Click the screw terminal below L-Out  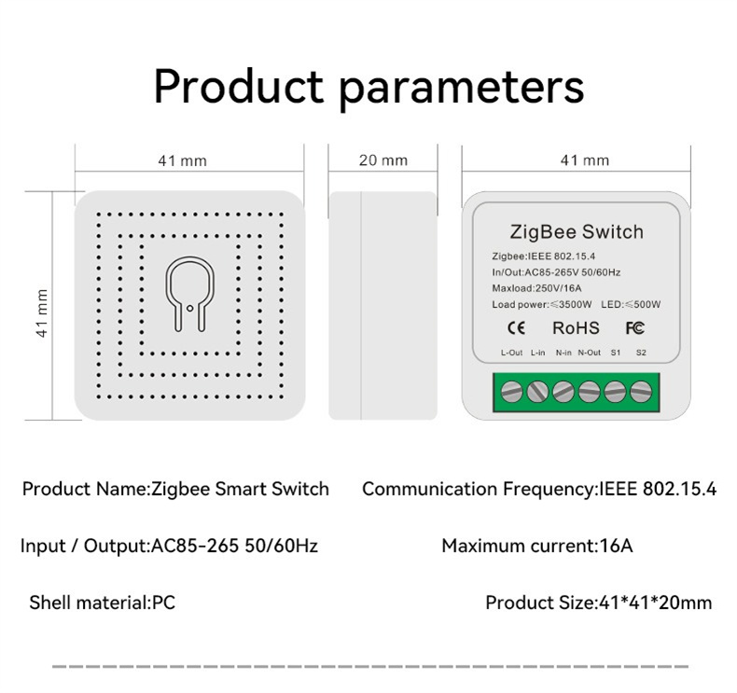point(511,392)
